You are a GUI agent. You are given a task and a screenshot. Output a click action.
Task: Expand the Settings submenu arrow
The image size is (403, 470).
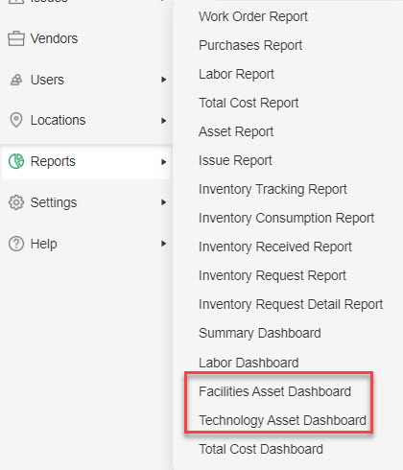point(164,202)
